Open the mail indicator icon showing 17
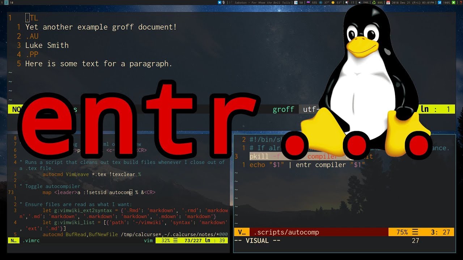Viewport: 463px width, 260px height. click(x=347, y=2)
